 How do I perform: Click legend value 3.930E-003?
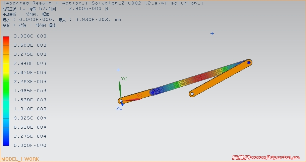pos(30,36)
